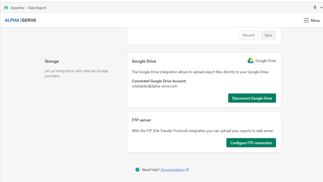This screenshot has width=323, height=182.
Task: Click the Google Drive logo icon
Action: pyautogui.click(x=251, y=60)
